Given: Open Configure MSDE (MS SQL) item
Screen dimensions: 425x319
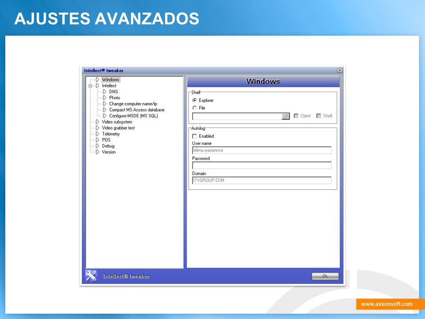Looking at the screenshot, I should tap(134, 116).
